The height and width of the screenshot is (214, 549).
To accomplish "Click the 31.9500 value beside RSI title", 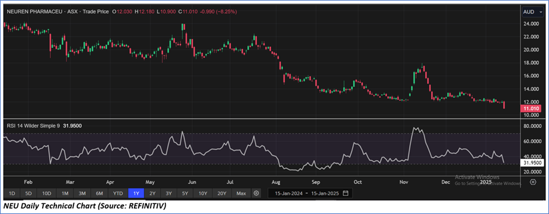I will 72,126.
